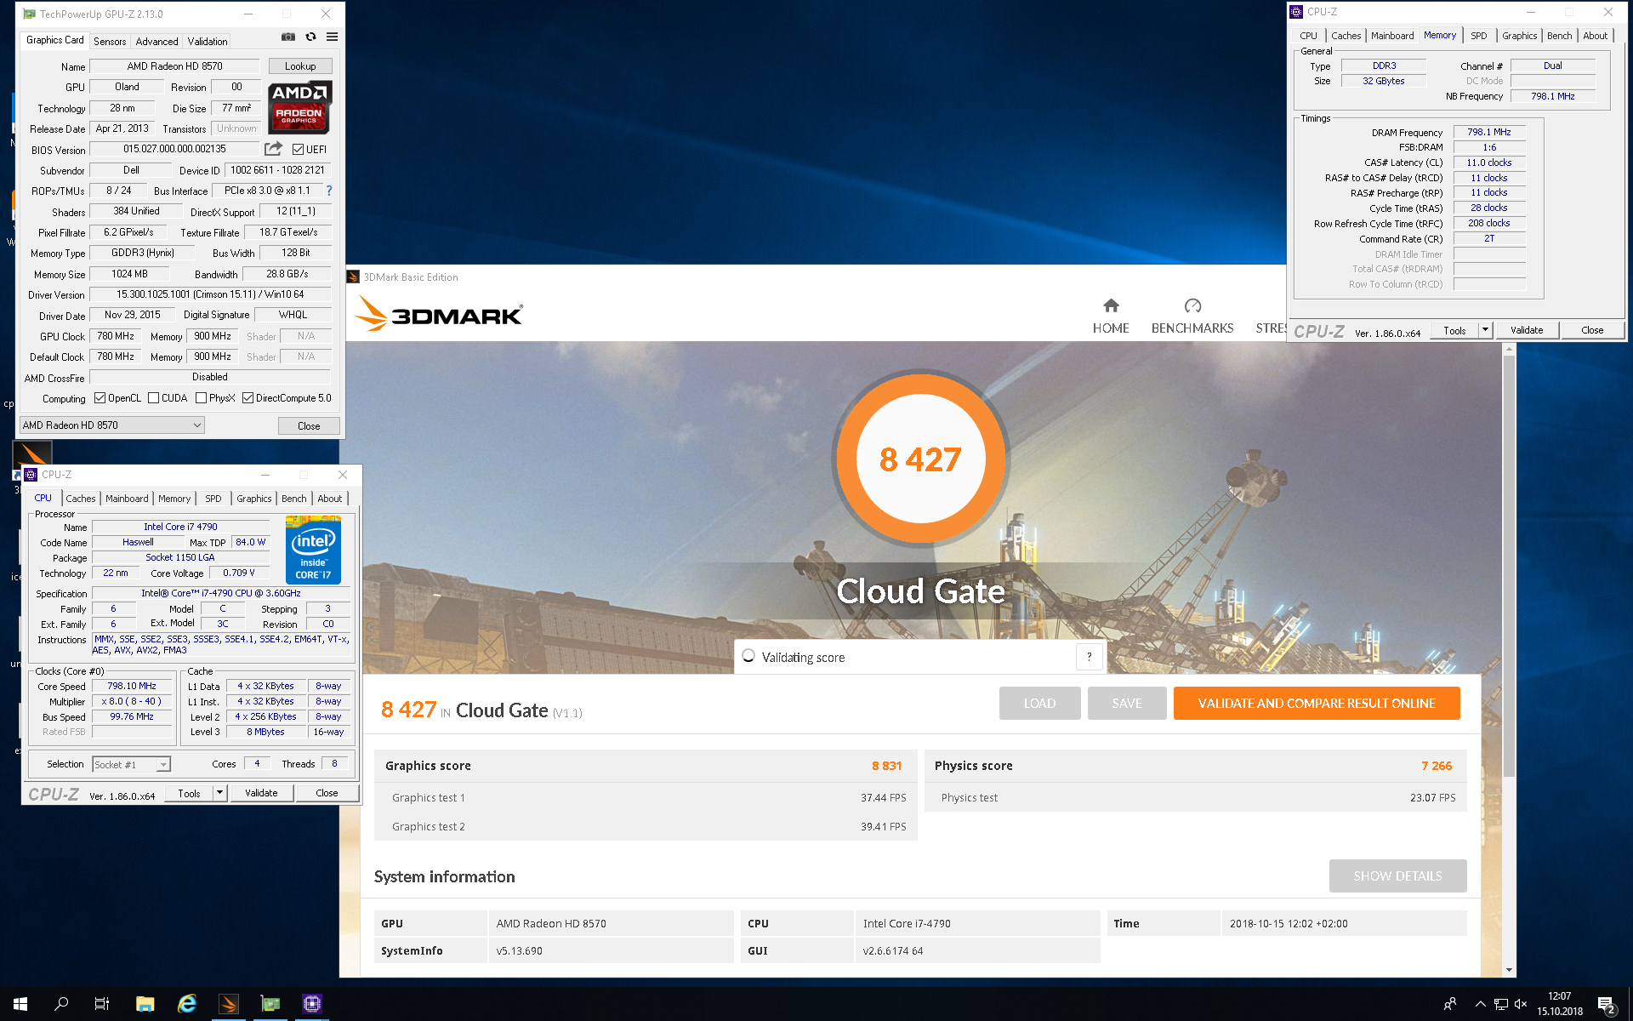Toggle the PhysX checkbox

coord(201,398)
